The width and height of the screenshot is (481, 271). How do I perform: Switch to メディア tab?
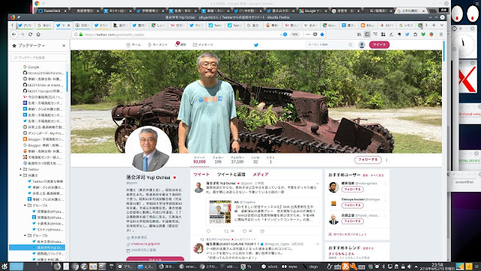(261, 174)
